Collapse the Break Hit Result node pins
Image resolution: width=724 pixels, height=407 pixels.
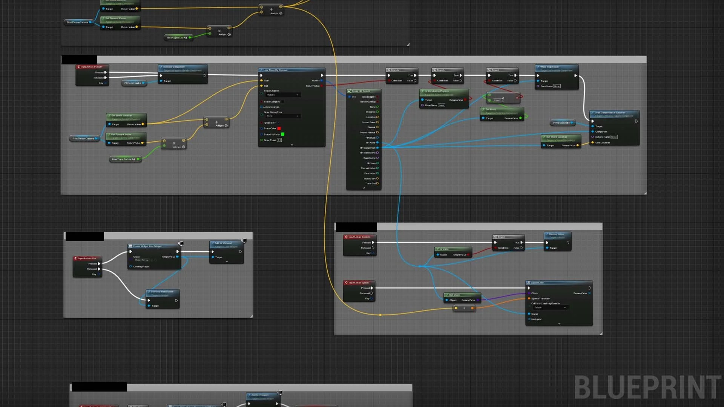tap(364, 188)
